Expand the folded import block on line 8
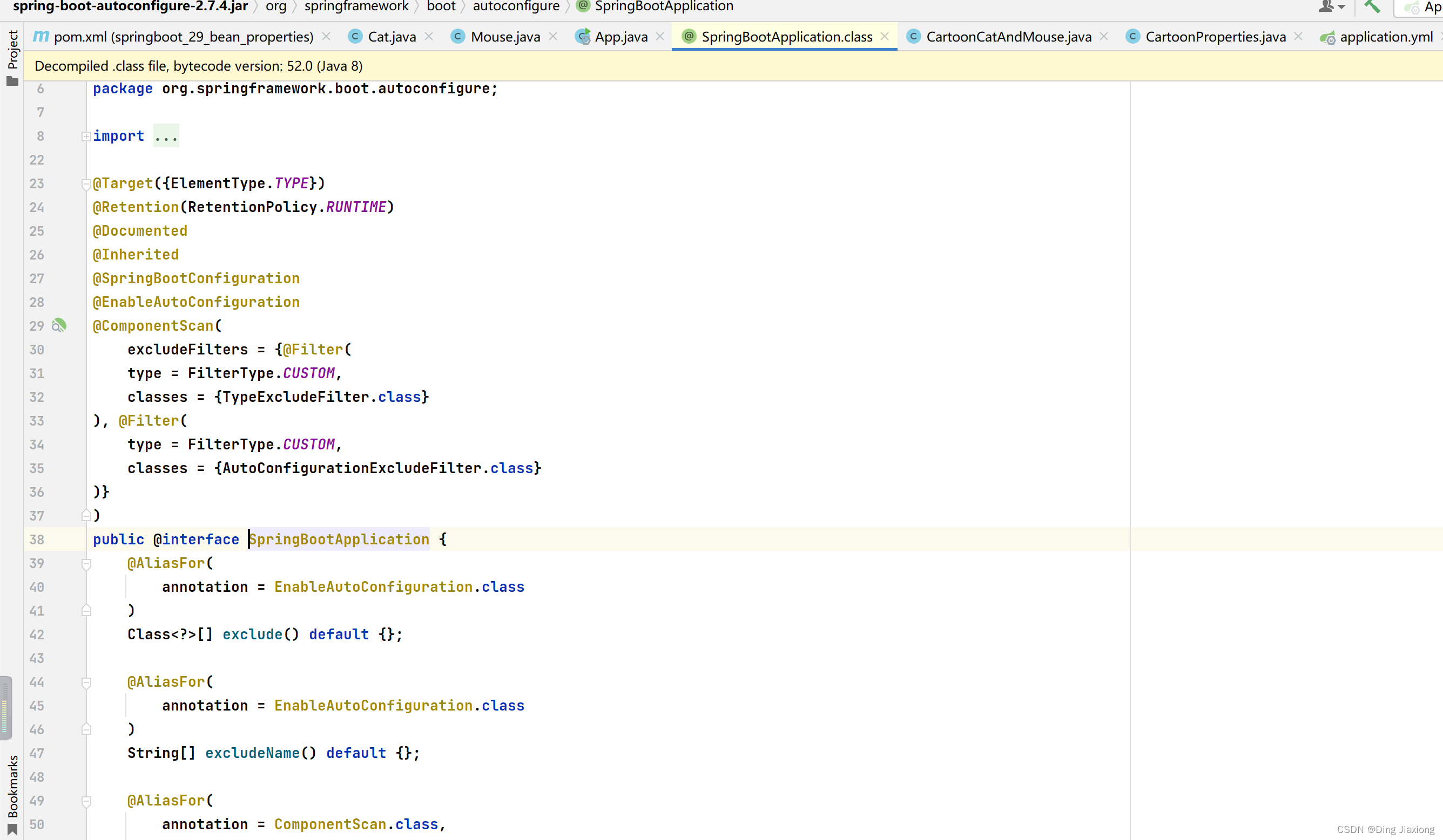 tap(86, 136)
